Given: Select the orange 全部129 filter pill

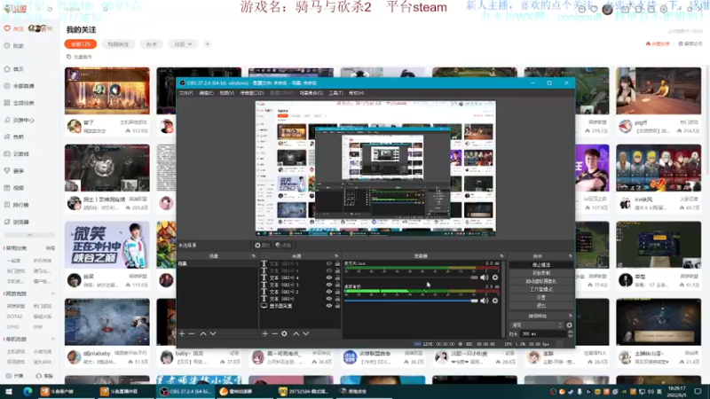Looking at the screenshot, I should (81, 43).
